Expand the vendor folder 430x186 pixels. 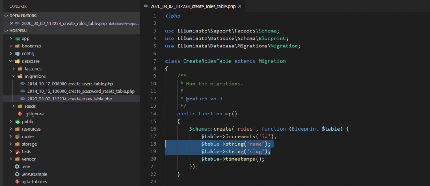pos(11,159)
